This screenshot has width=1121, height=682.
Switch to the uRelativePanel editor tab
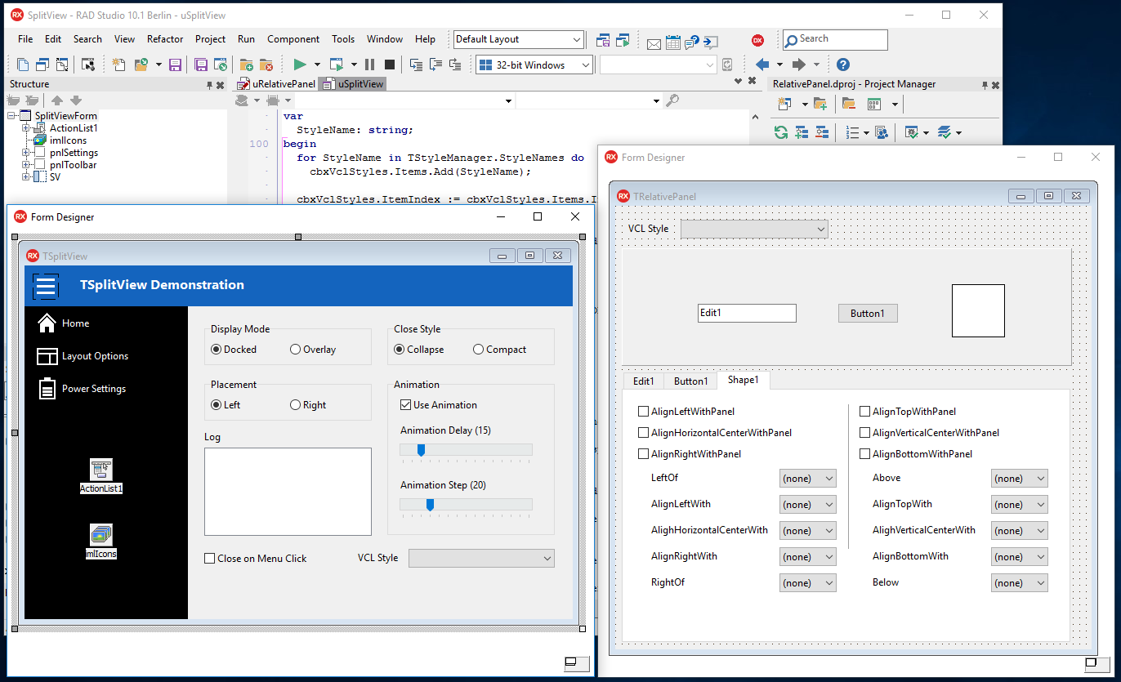276,84
